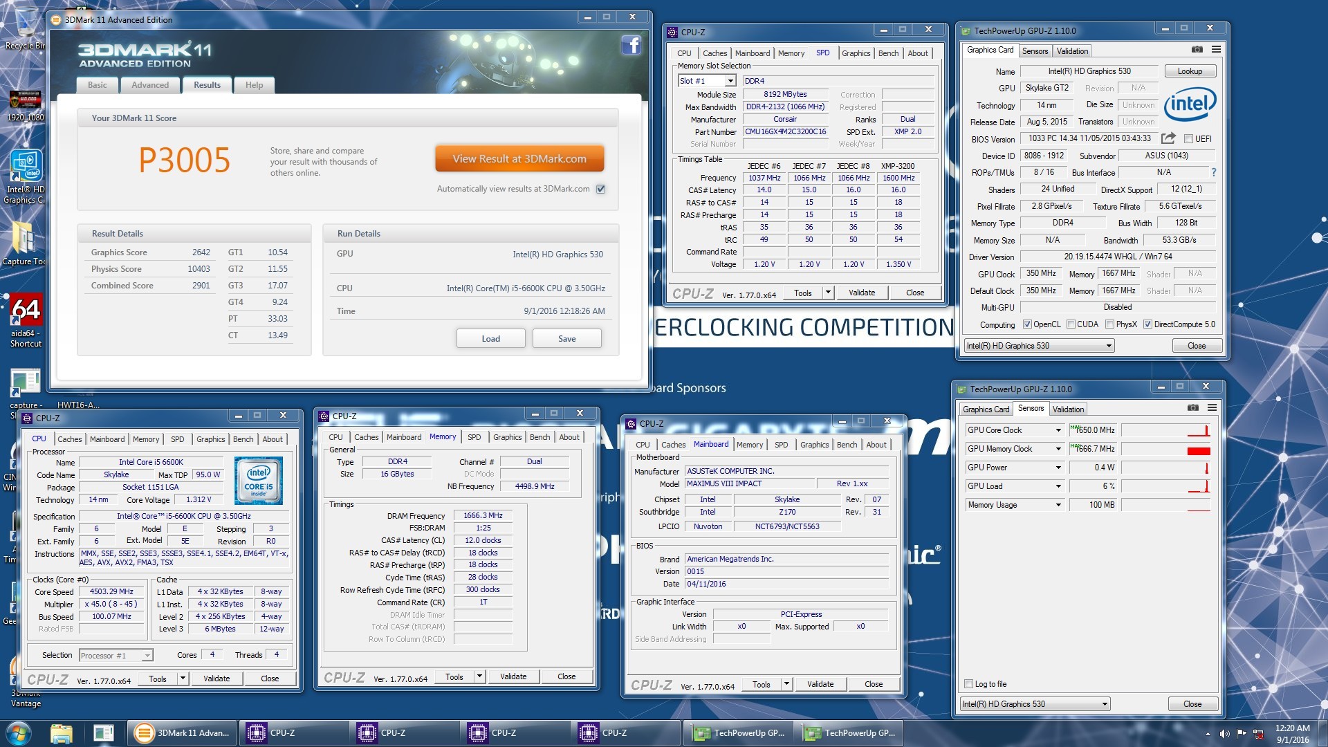Screen dimensions: 1328x747
Task: Open File Explorer from the taskbar
Action: [x=62, y=733]
